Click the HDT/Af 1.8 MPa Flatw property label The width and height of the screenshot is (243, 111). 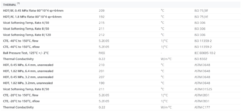pyautogui.click(x=32, y=17)
